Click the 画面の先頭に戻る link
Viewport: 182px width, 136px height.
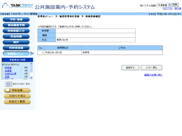coord(153,75)
